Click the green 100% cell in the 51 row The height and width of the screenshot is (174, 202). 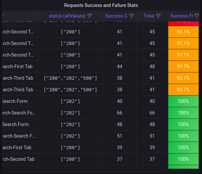click(183, 136)
